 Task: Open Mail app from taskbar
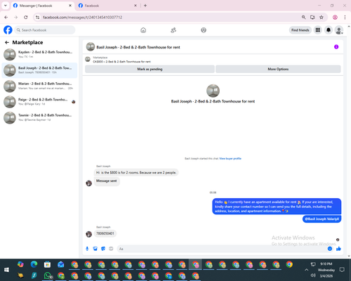pyautogui.click(x=61, y=265)
